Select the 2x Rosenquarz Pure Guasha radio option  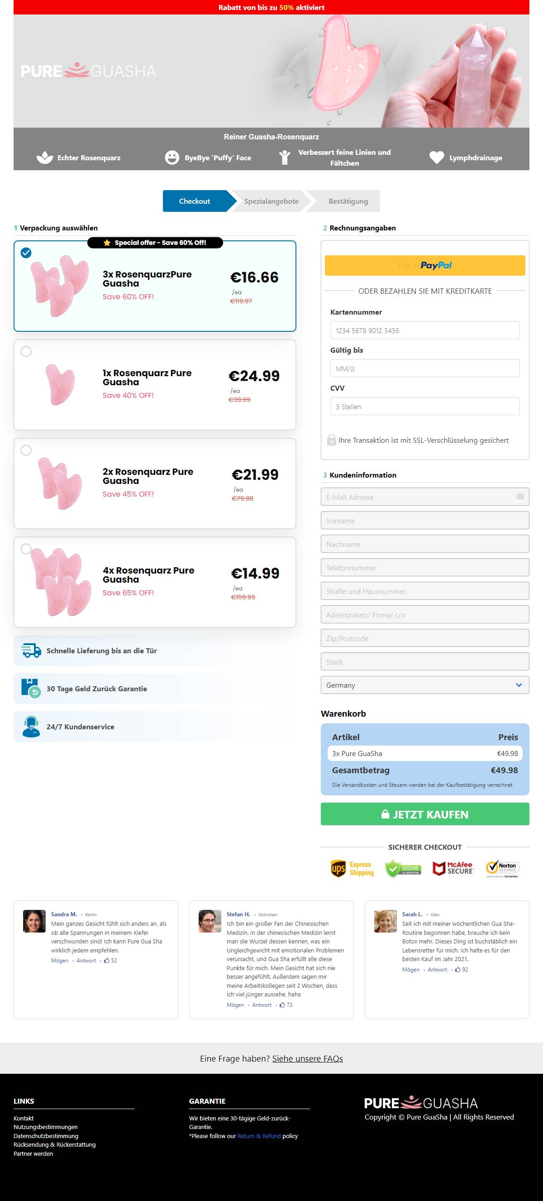click(x=26, y=450)
